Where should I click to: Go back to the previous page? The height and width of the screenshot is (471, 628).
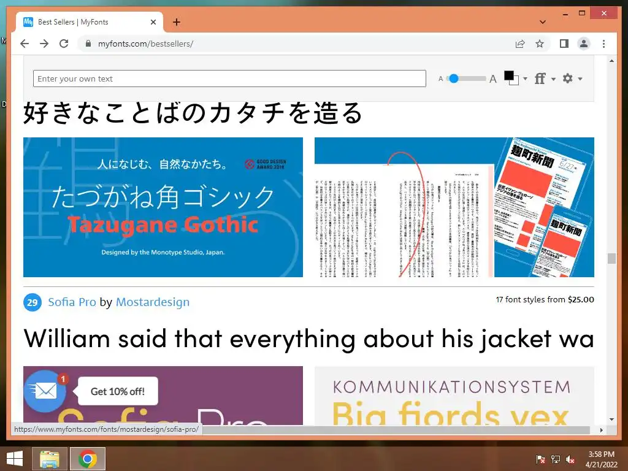tap(25, 44)
